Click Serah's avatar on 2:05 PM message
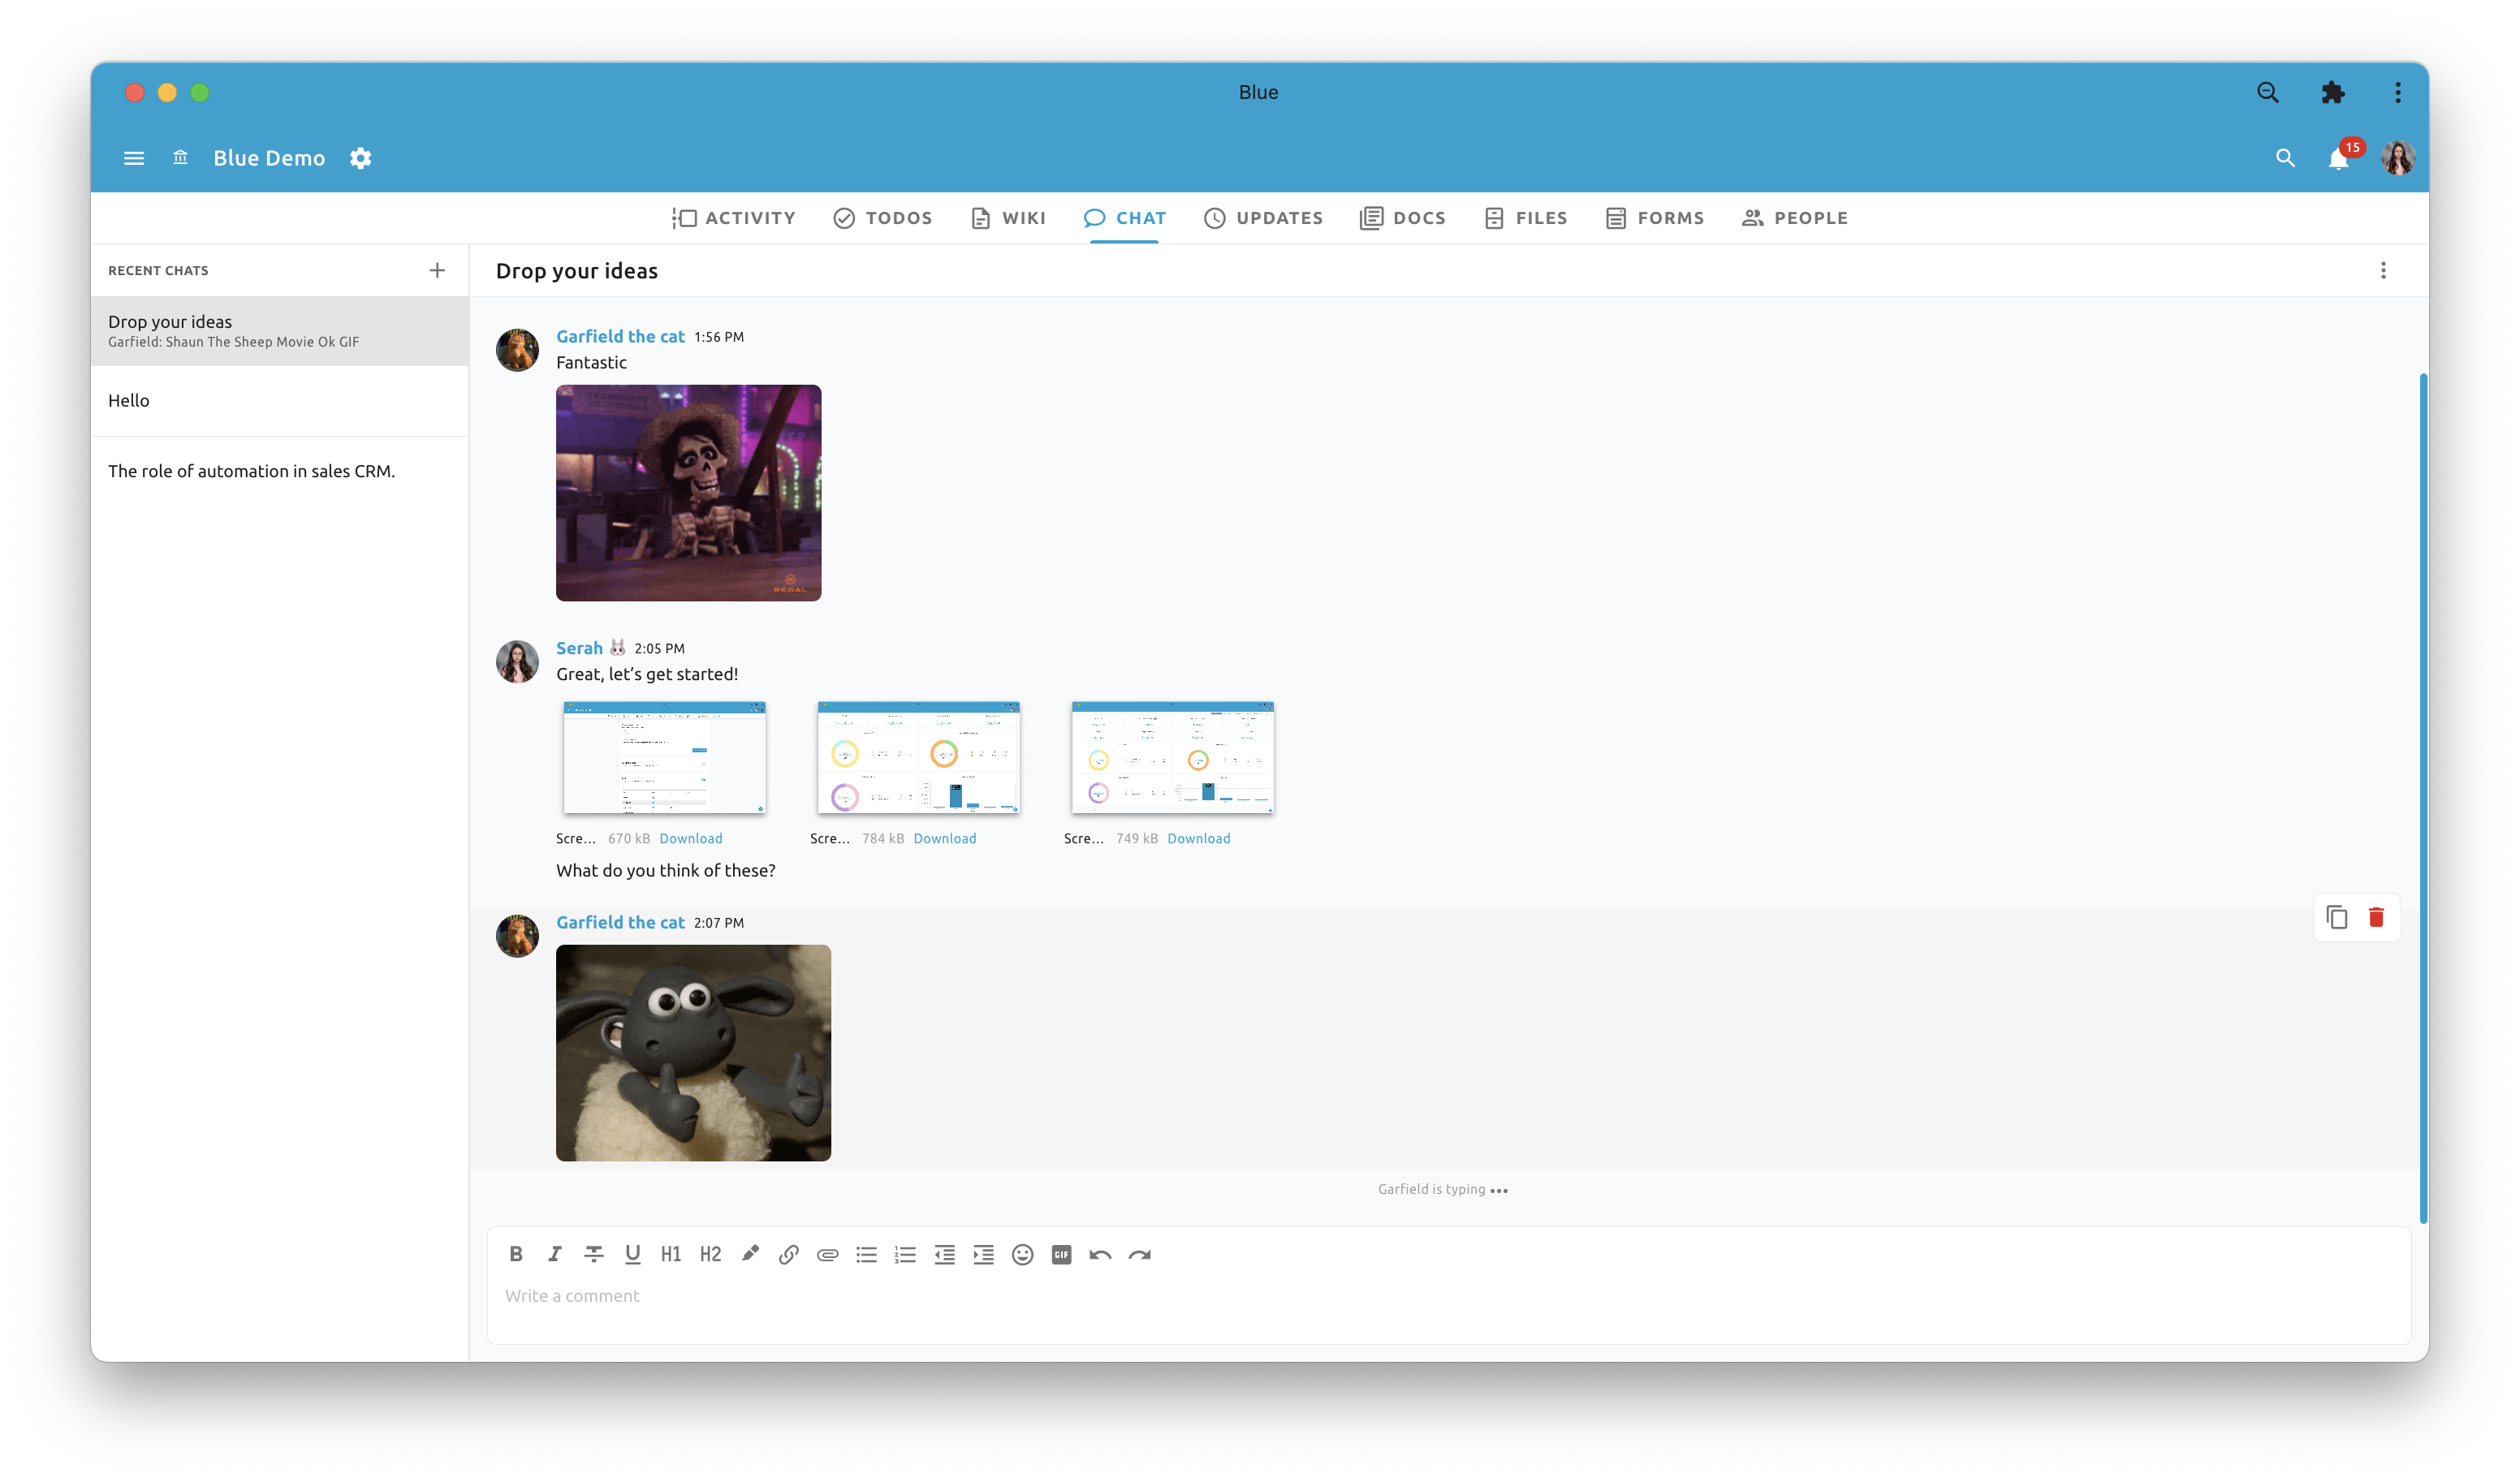Image resolution: width=2520 pixels, height=1482 pixels. click(517, 662)
